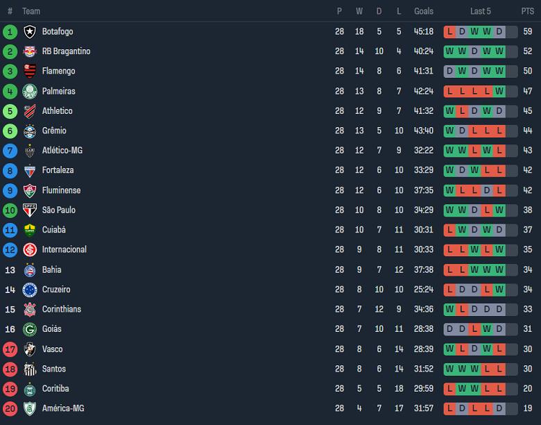Sort standings by Goals header
Screen dimensions: 541x425
click(x=423, y=11)
